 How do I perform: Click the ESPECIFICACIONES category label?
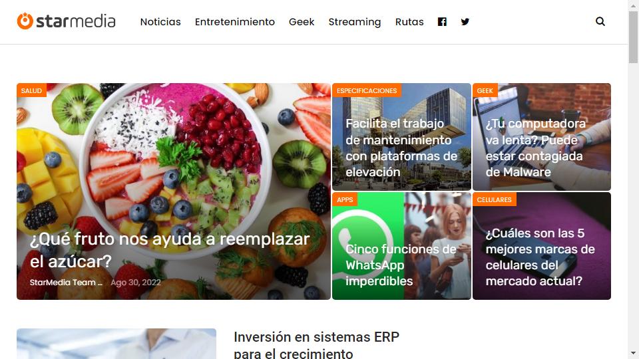(x=367, y=90)
